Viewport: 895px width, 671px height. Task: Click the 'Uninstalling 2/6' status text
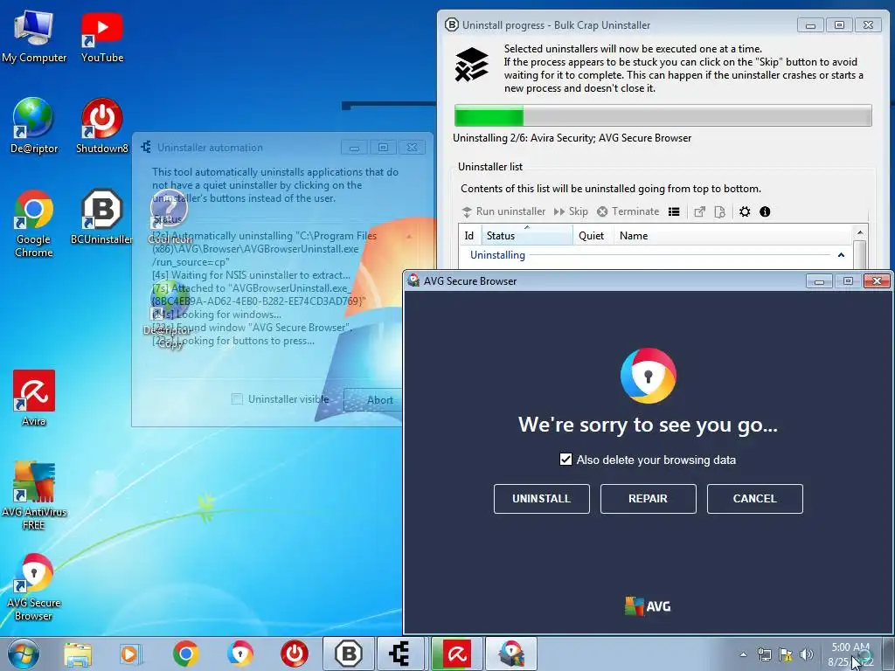pos(572,138)
